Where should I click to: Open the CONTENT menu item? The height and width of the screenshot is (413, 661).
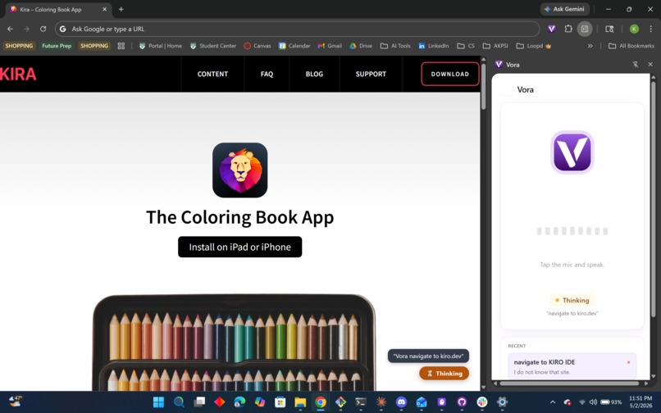[212, 74]
